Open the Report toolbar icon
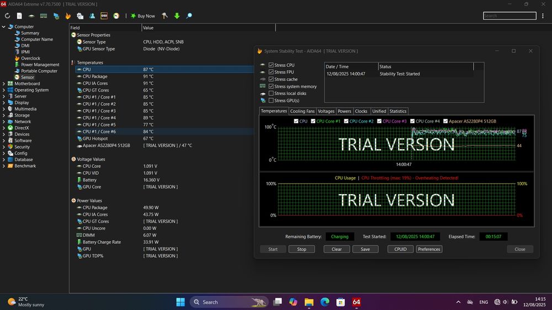Screen dimensions: 552x310 click(19, 16)
